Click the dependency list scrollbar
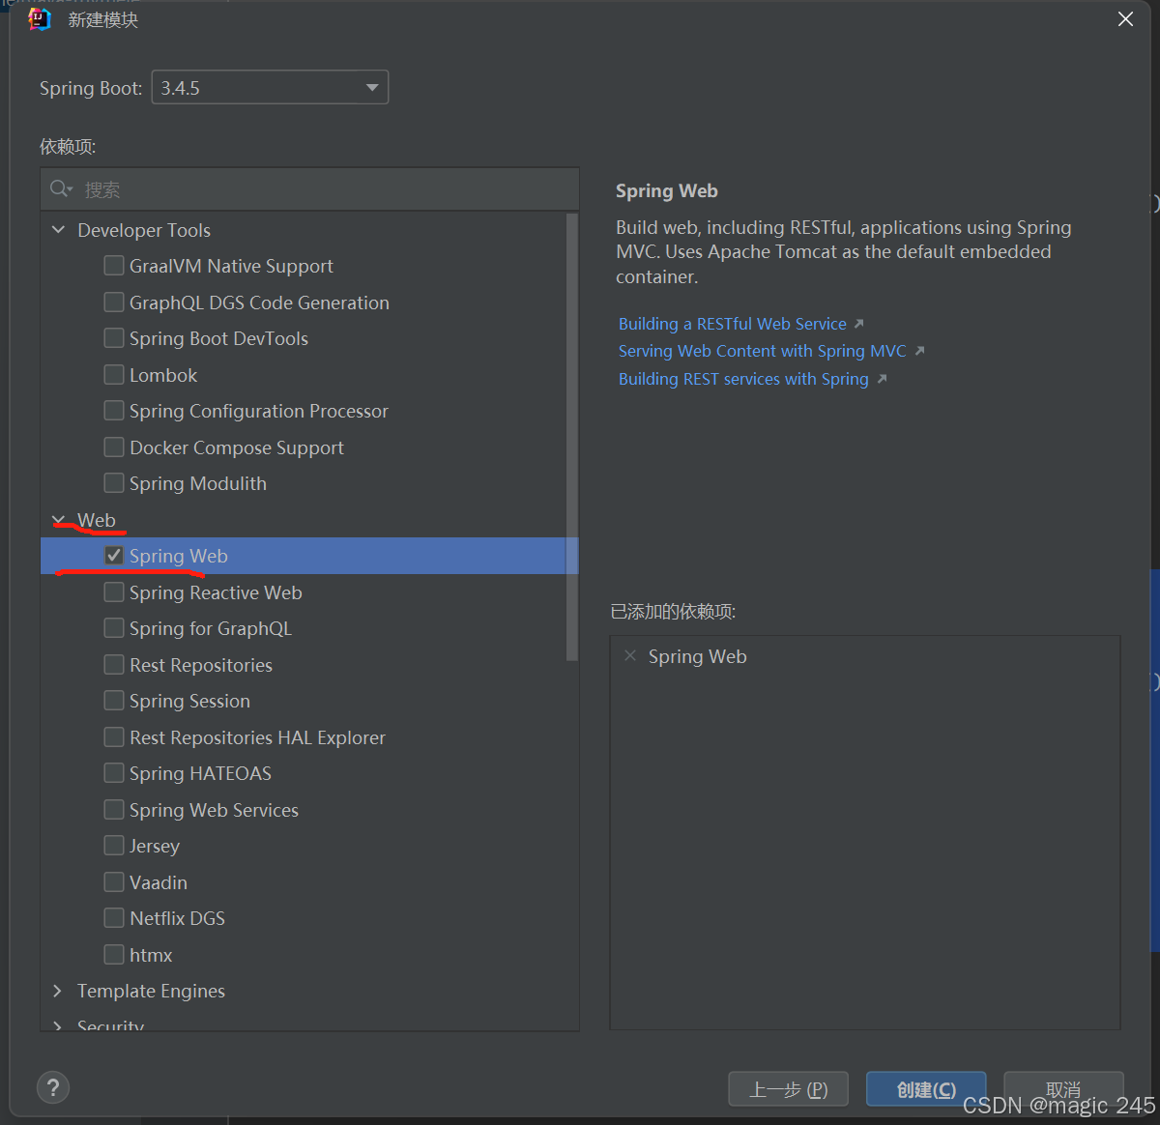 pyautogui.click(x=571, y=437)
